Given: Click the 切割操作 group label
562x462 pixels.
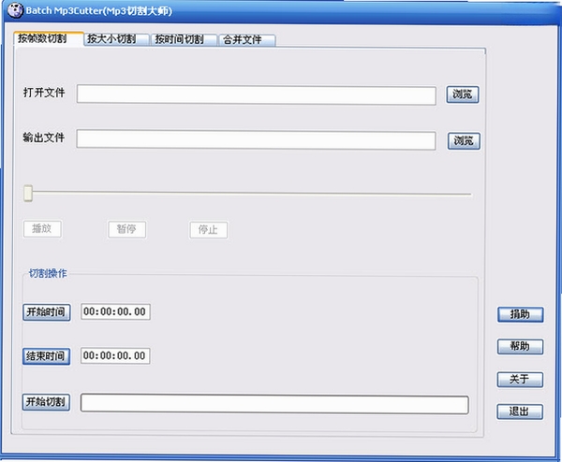Looking at the screenshot, I should pyautogui.click(x=48, y=273).
